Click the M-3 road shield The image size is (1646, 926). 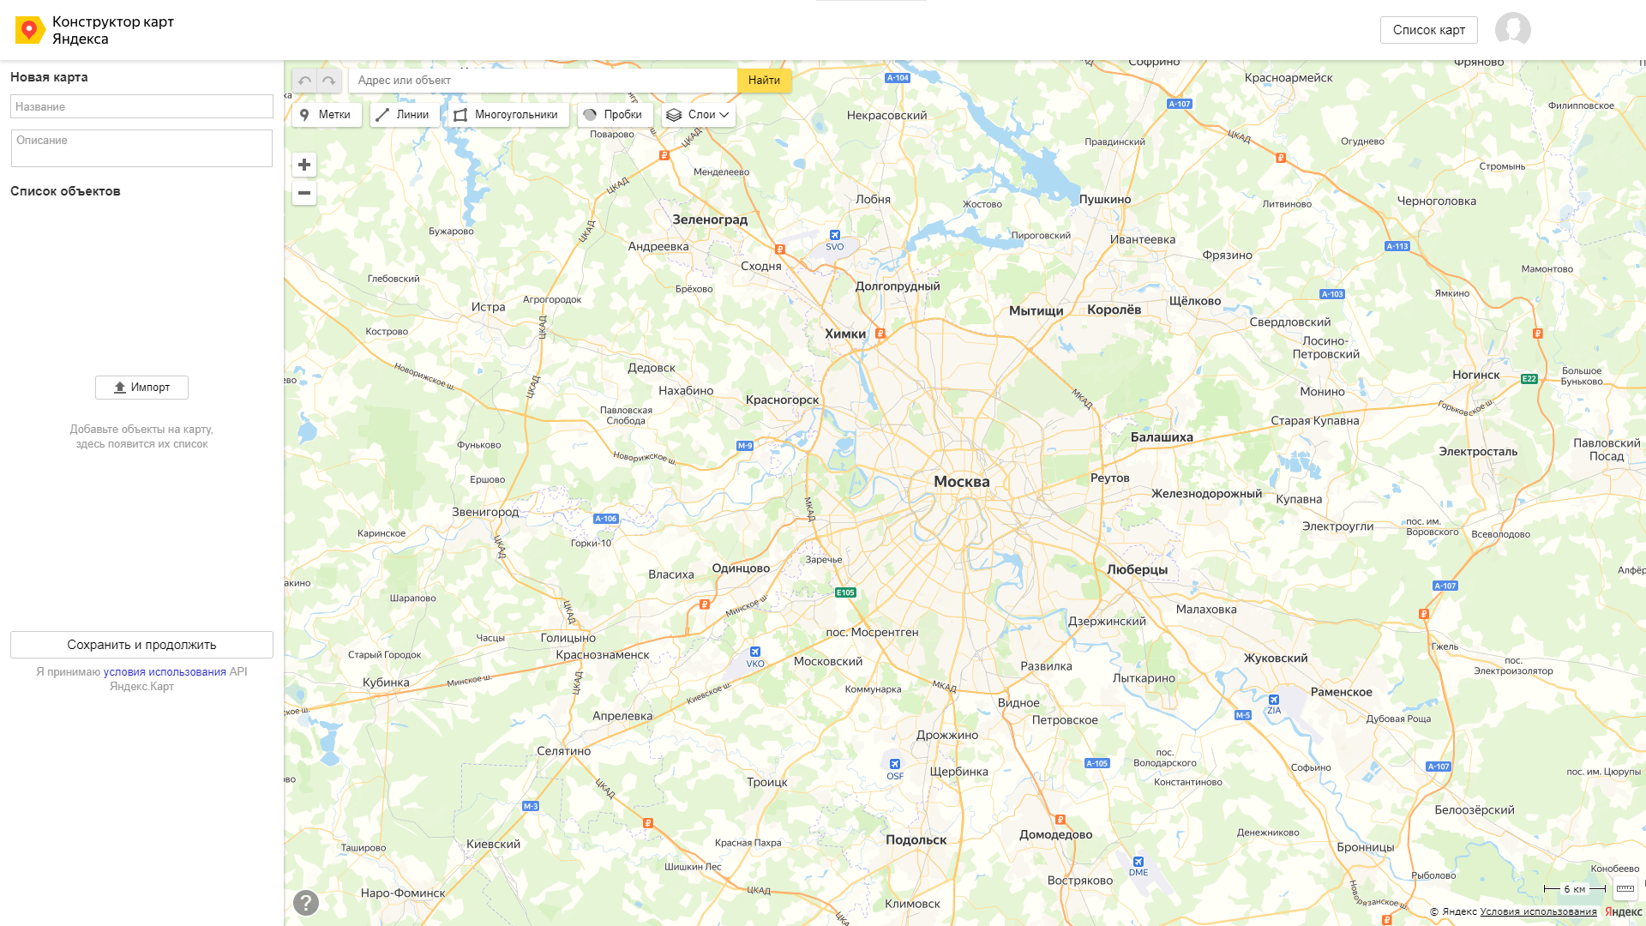(531, 807)
